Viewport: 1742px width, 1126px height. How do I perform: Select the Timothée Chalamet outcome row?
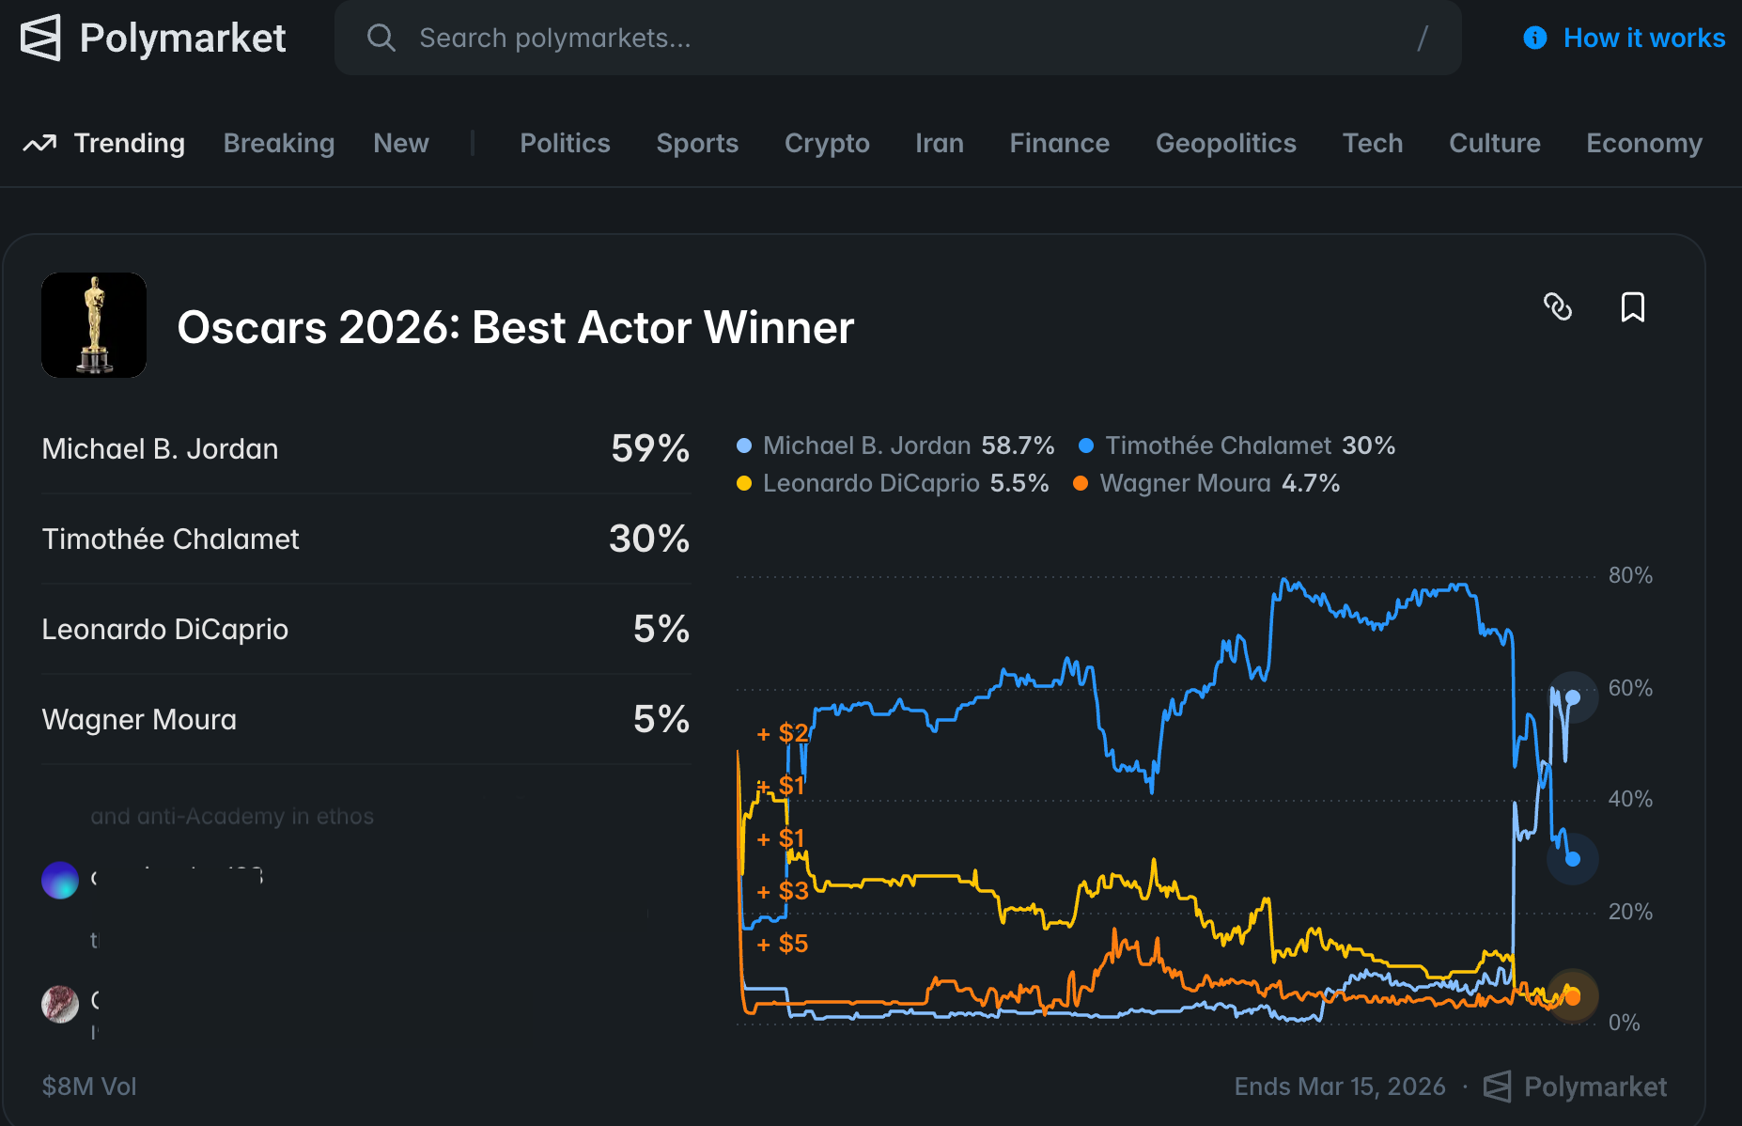(x=366, y=539)
